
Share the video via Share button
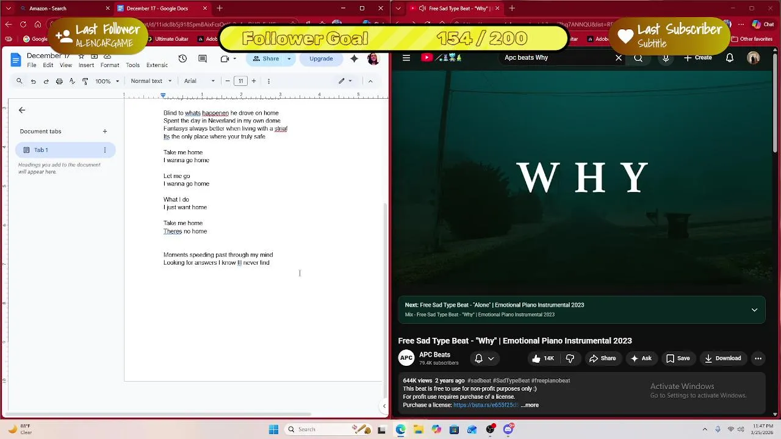[602, 359]
